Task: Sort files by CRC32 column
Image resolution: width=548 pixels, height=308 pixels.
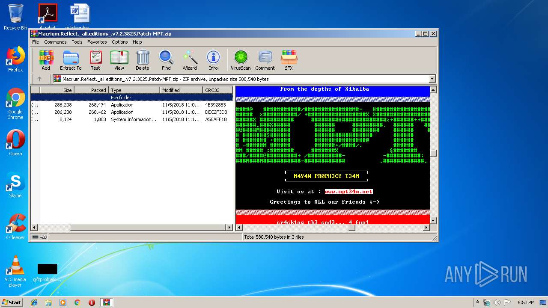Action: pos(217,90)
